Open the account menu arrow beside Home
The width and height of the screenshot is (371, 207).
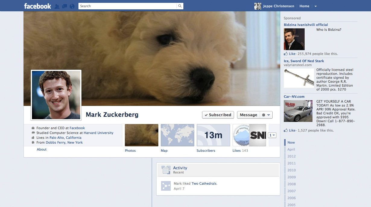point(316,6)
